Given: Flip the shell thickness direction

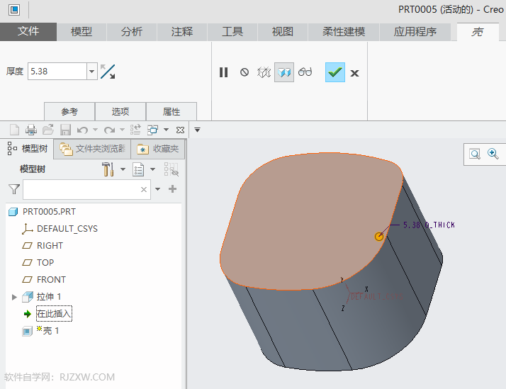Looking at the screenshot, I should [108, 72].
